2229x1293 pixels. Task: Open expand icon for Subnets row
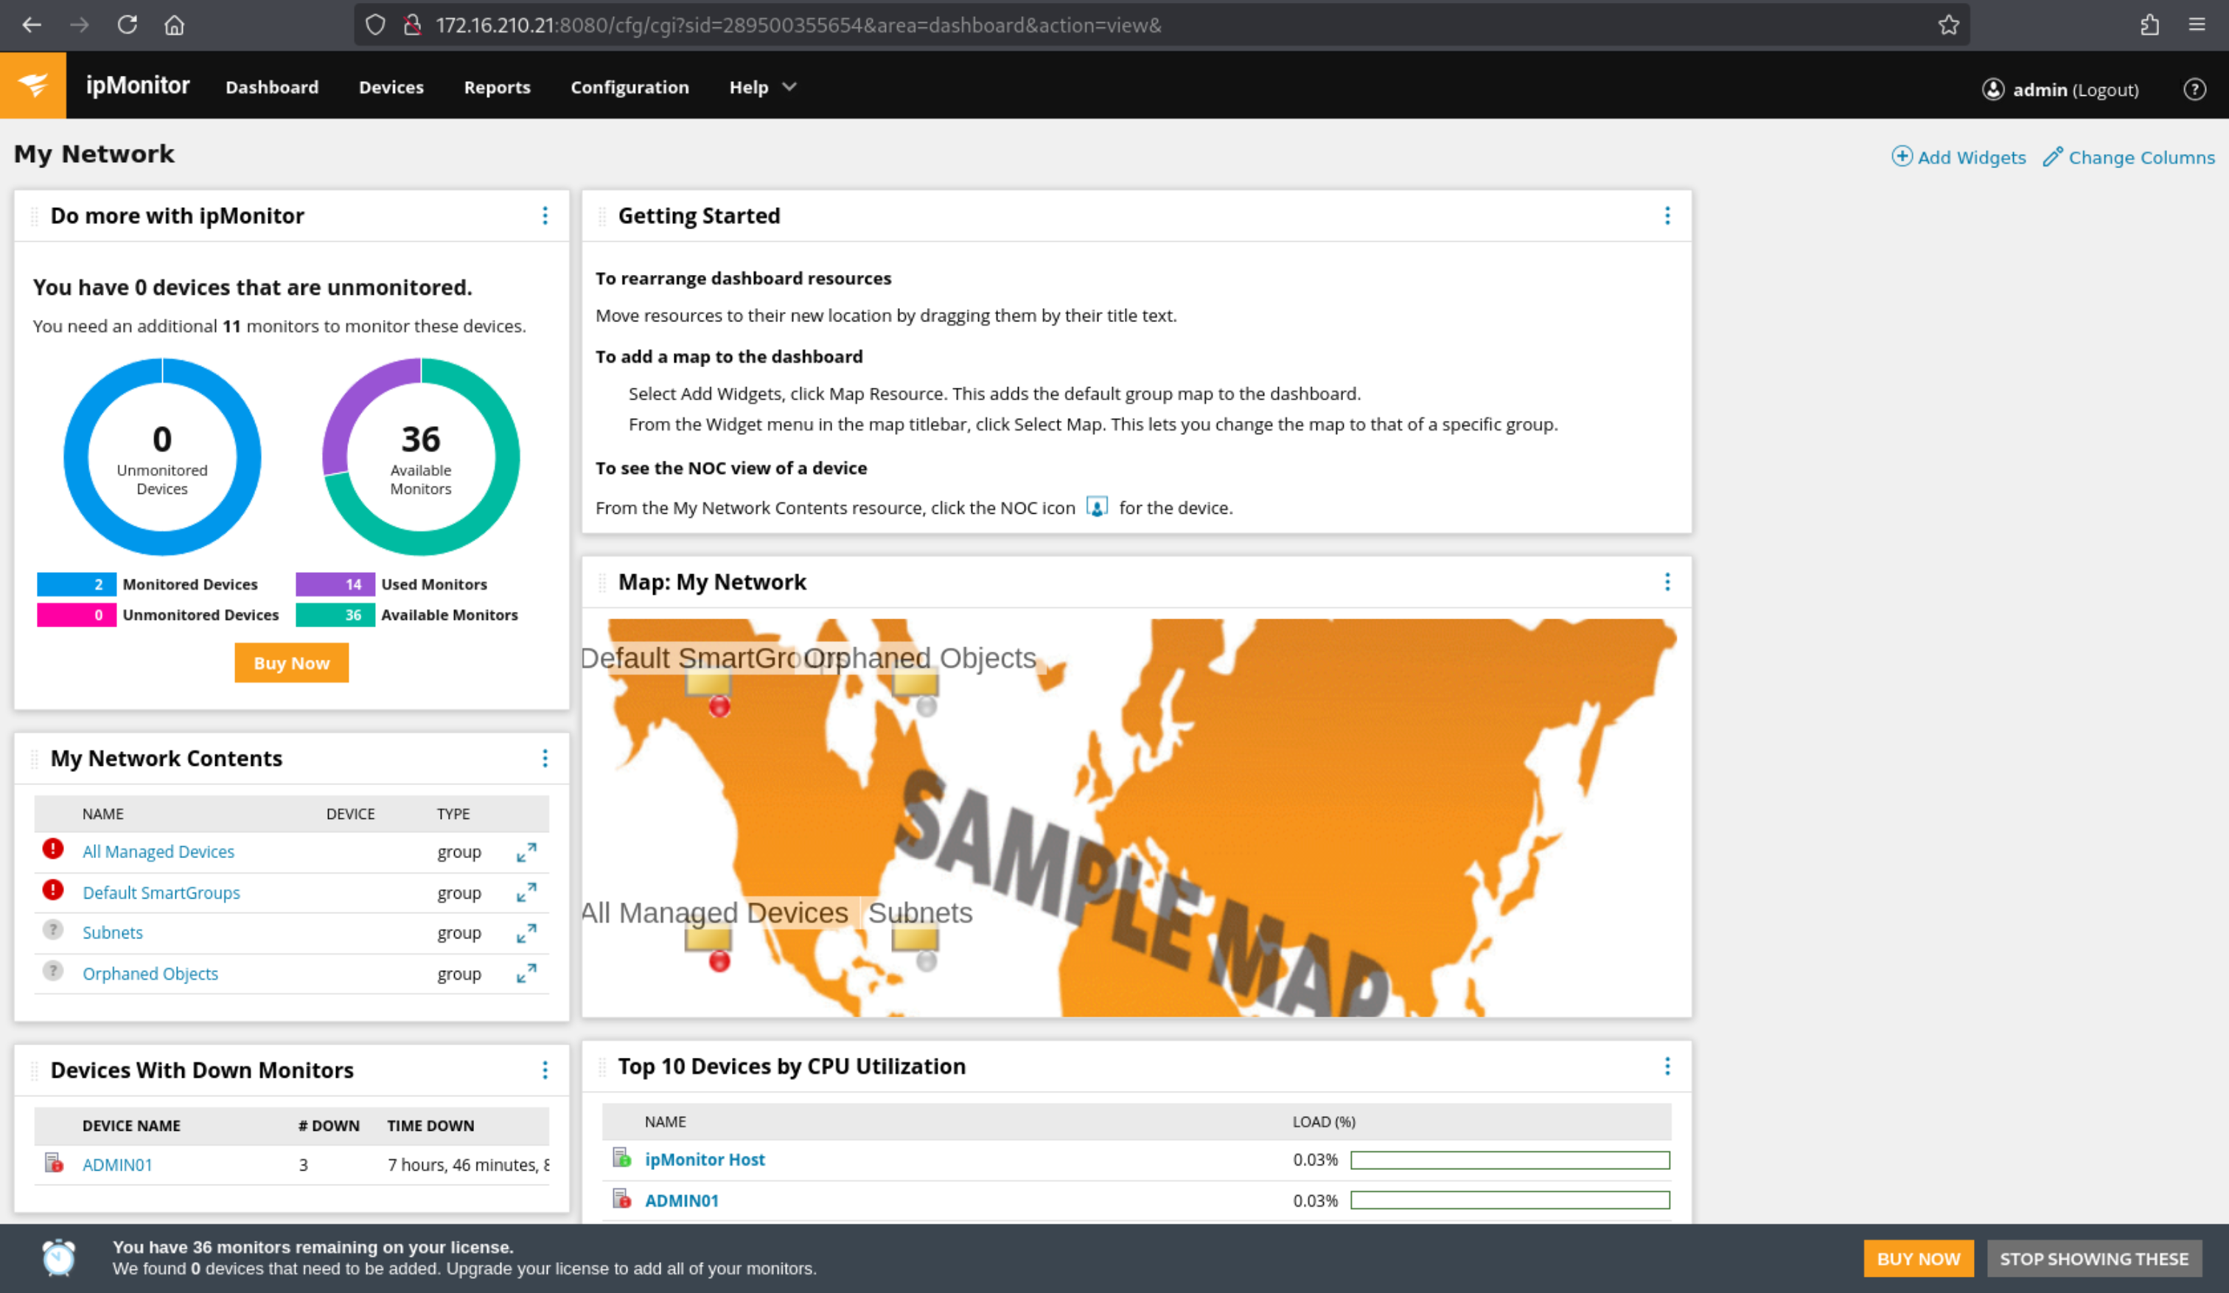(x=526, y=933)
